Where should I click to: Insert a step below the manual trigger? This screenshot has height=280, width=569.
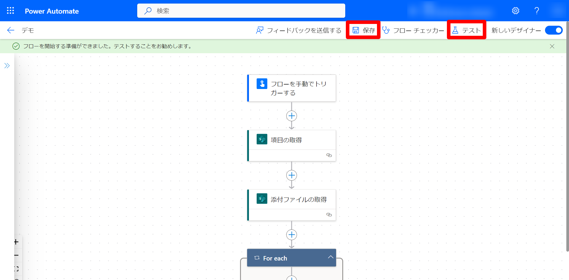291,116
